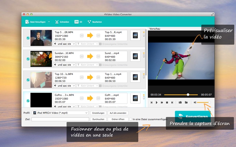Play the preview video
The image size is (236, 147).
tap(157, 102)
